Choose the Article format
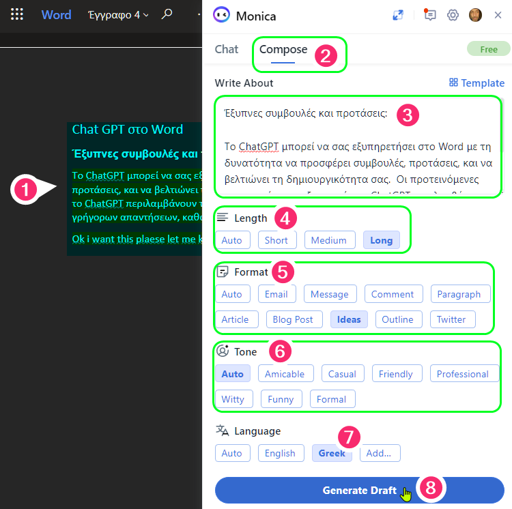The width and height of the screenshot is (512, 509). tap(236, 319)
